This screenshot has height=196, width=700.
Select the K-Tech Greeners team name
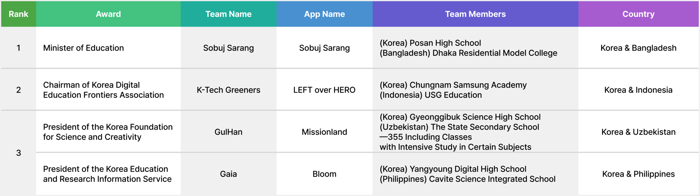[x=229, y=90]
